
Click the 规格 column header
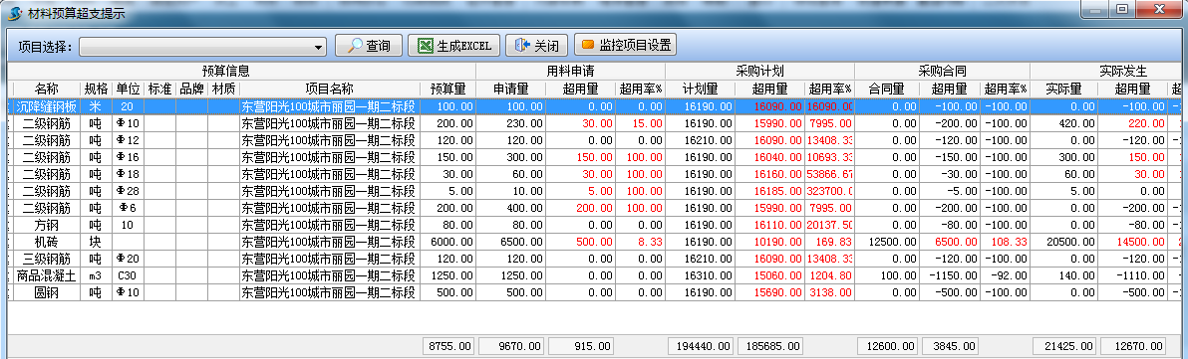(x=97, y=90)
